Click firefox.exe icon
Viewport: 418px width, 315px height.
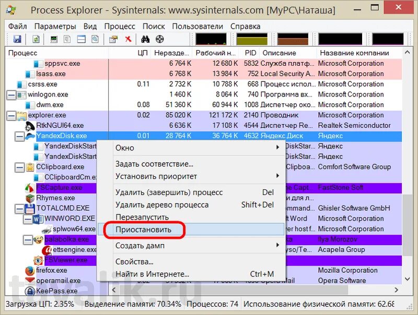30,271
